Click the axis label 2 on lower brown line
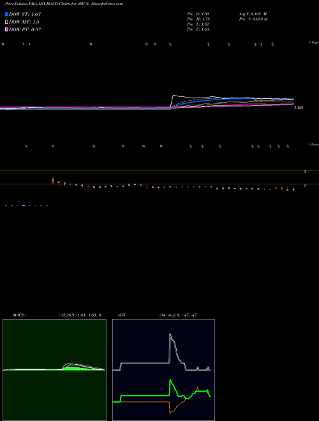The image size is (319, 421). pyautogui.click(x=305, y=185)
